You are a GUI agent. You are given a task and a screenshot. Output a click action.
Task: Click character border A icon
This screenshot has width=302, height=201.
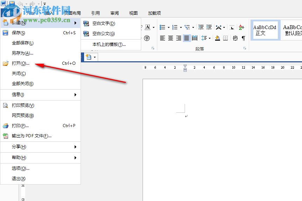click(147, 27)
